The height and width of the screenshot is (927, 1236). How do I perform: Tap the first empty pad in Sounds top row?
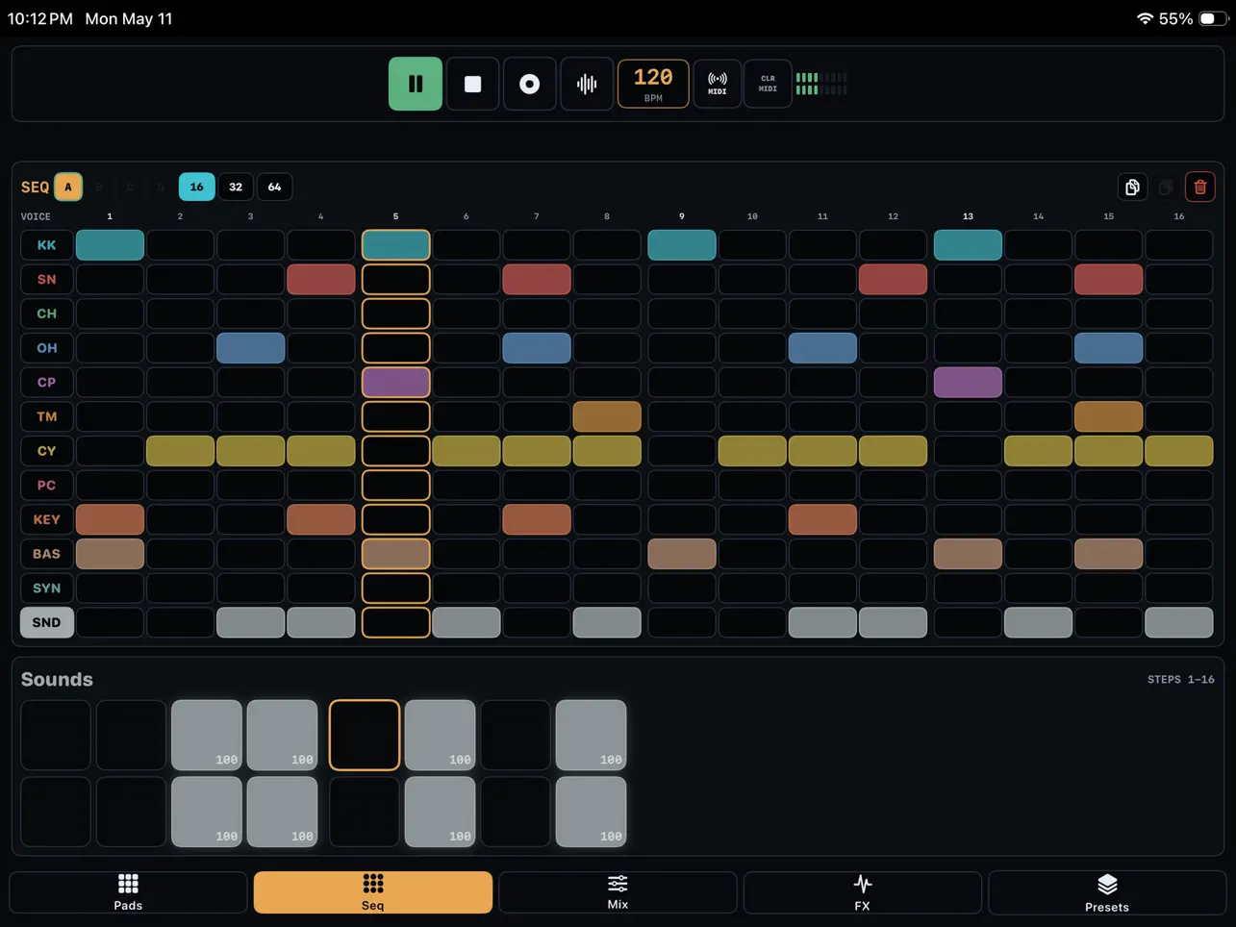pyautogui.click(x=56, y=736)
